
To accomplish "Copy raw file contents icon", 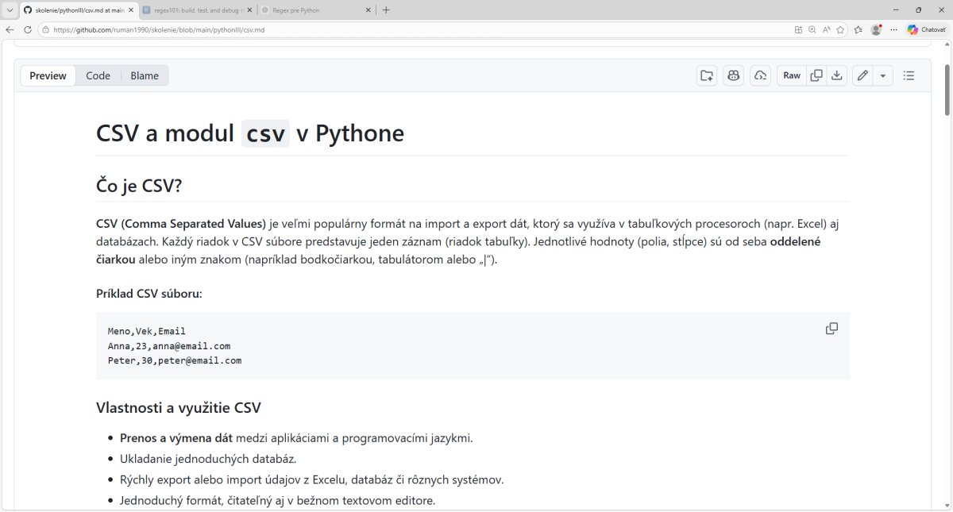I will coord(816,75).
